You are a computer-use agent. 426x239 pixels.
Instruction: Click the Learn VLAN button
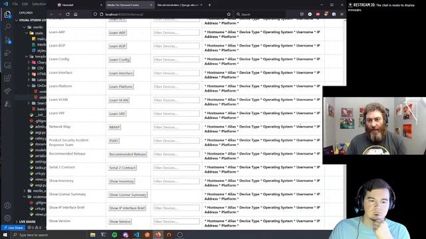click(118, 100)
